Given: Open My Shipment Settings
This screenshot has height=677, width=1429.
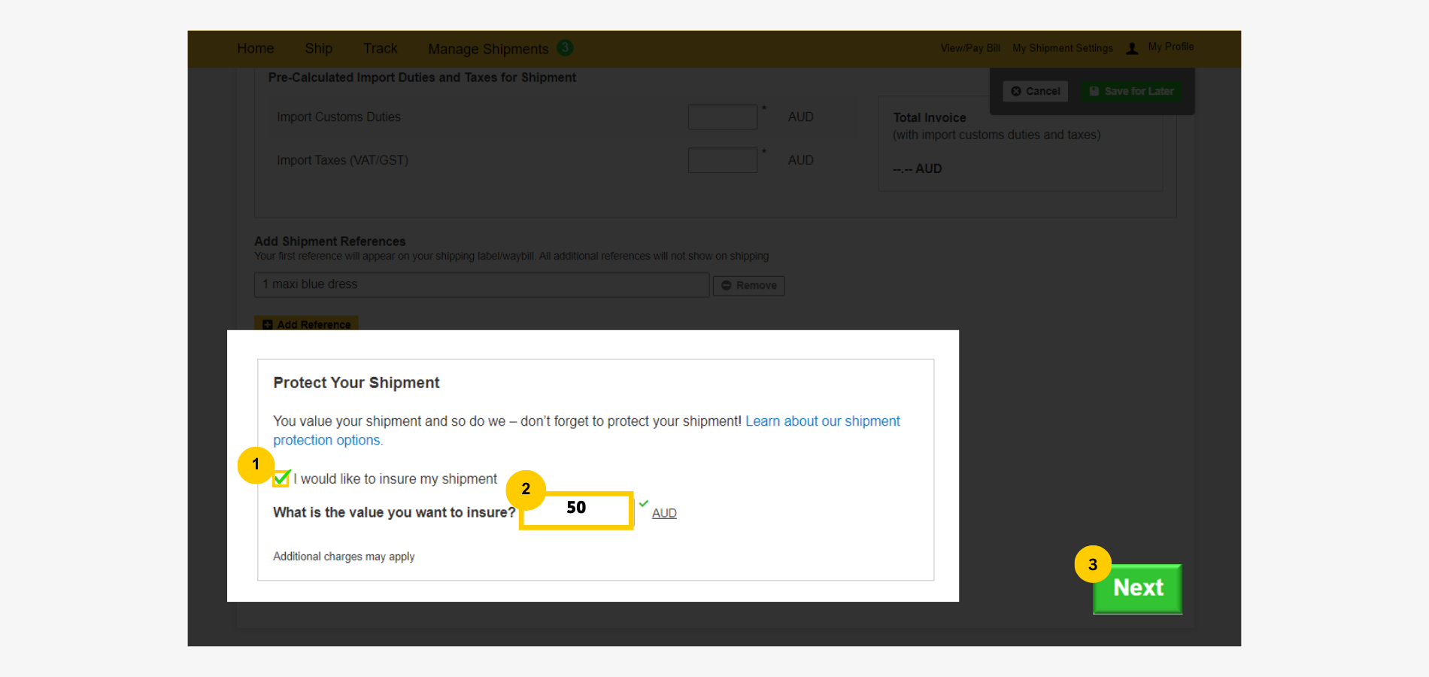Looking at the screenshot, I should pos(1062,48).
